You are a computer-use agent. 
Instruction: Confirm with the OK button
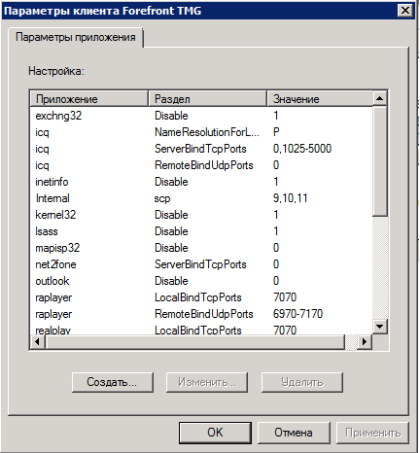215,433
